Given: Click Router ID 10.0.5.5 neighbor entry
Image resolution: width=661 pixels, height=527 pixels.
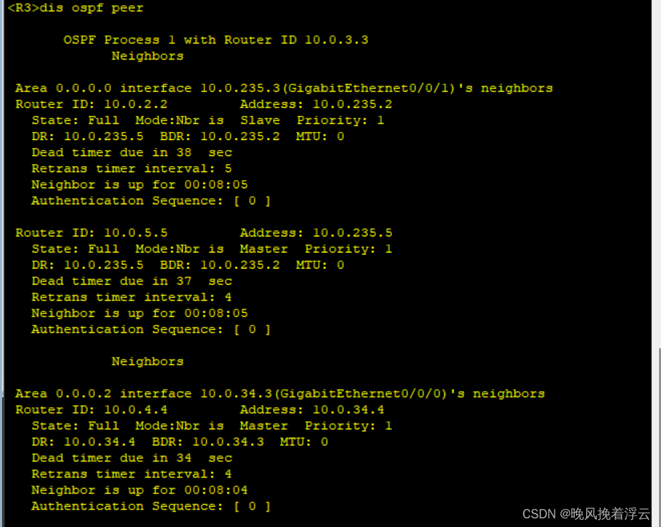Looking at the screenshot, I should 92,233.
